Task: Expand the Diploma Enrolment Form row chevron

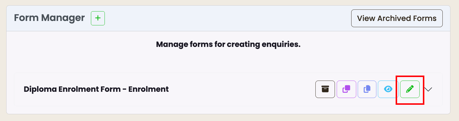Action: pos(428,89)
